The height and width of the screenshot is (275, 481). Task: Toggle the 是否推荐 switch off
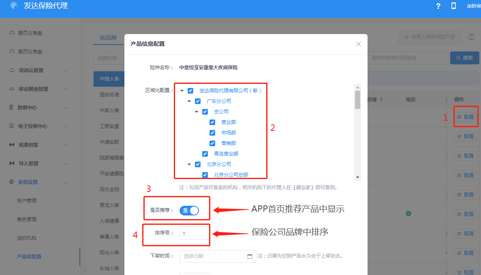[189, 211]
